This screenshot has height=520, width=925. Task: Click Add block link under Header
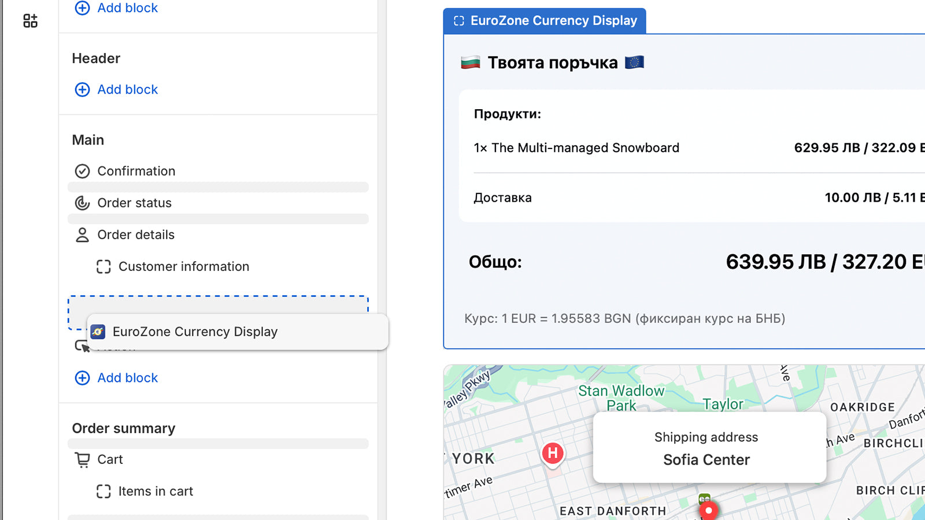point(127,90)
